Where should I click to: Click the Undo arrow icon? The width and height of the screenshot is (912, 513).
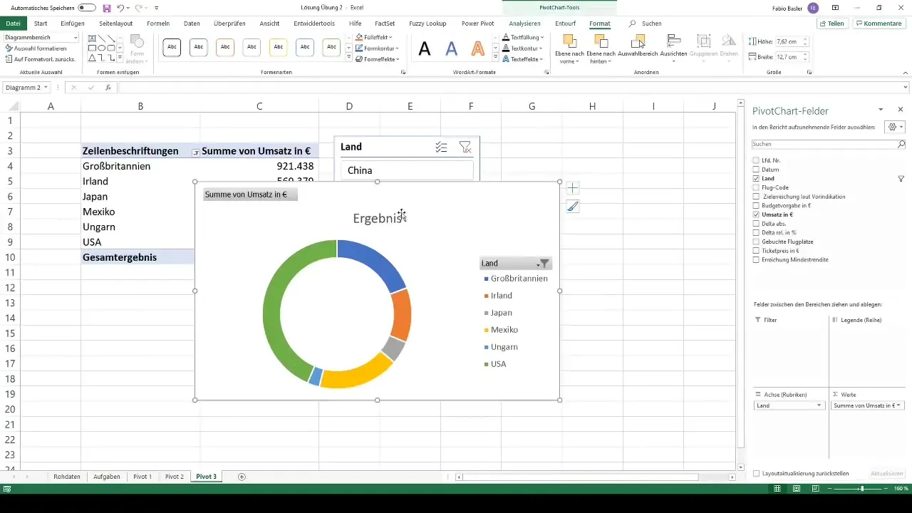pos(120,8)
